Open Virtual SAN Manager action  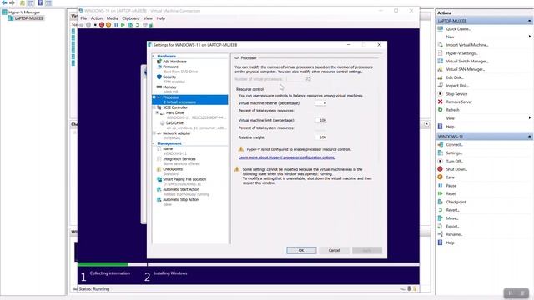466,69
